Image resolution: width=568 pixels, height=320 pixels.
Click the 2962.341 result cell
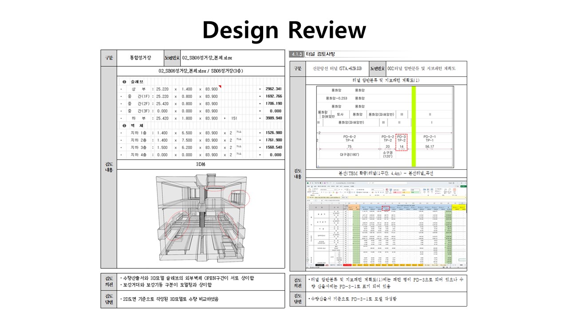pos(273,89)
